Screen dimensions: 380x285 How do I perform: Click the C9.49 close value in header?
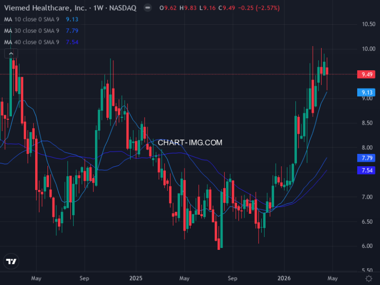[227, 8]
